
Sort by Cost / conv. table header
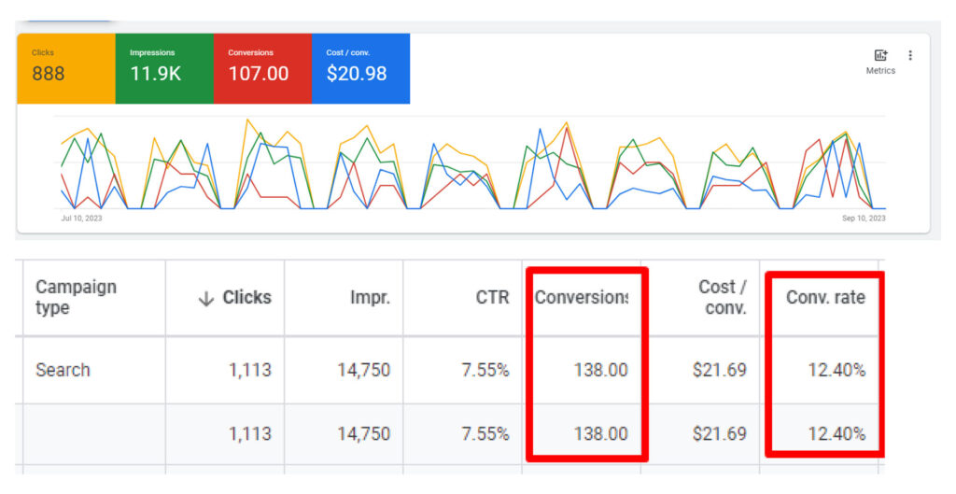[x=722, y=297]
